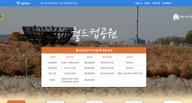Click the 7월 29일 14:00 reservation start

(107, 63)
